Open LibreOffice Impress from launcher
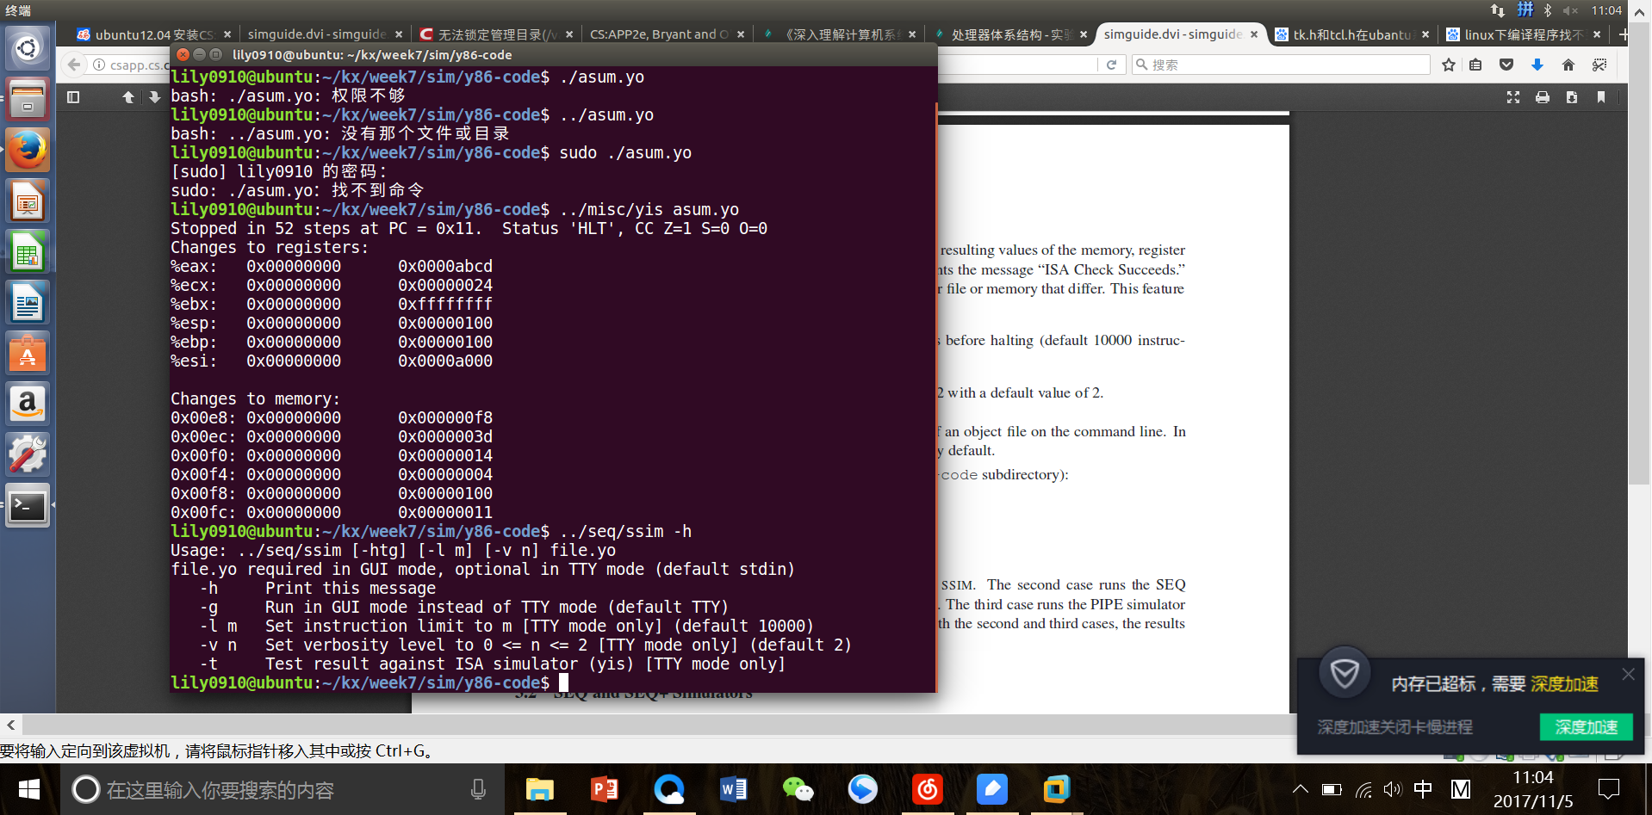1652x815 pixels. pyautogui.click(x=28, y=201)
